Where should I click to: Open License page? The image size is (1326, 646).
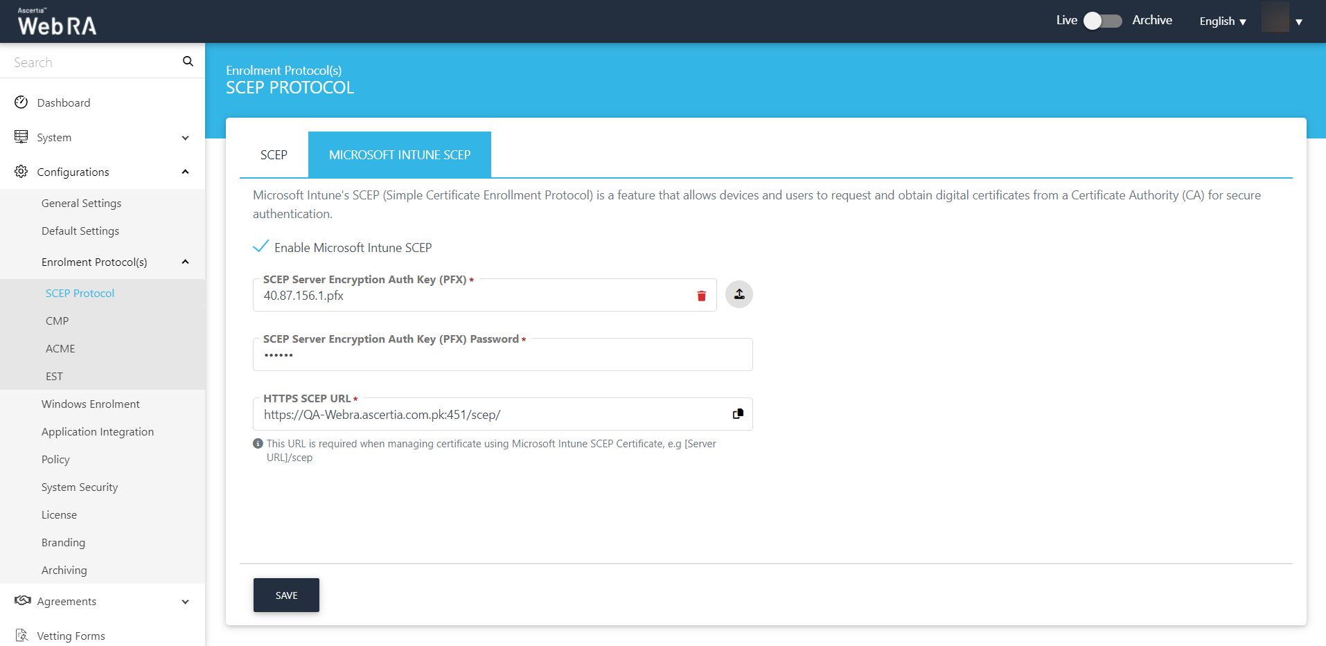point(59,514)
